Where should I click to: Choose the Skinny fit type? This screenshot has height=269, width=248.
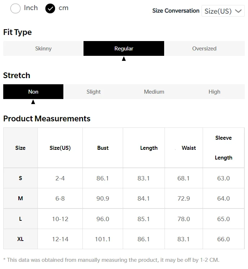[x=43, y=49]
